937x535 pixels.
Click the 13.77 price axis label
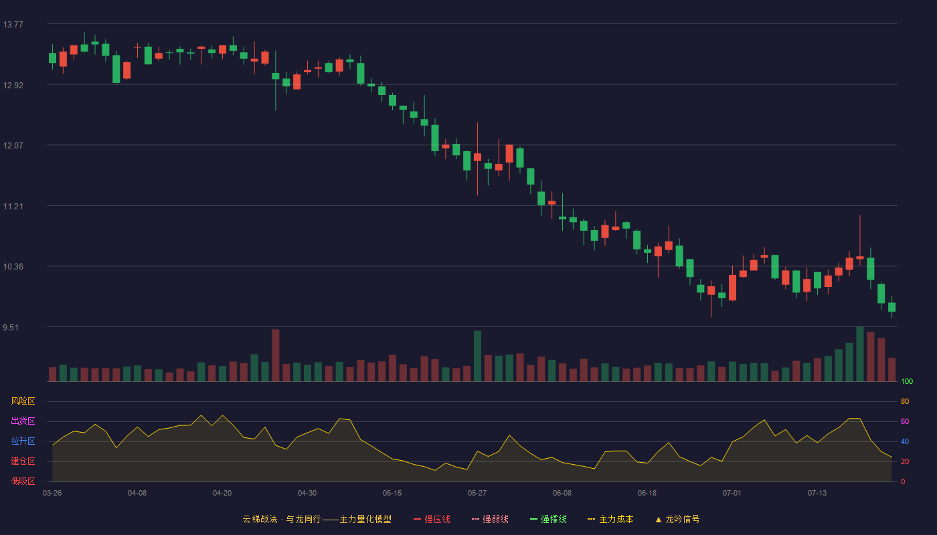[x=13, y=25]
